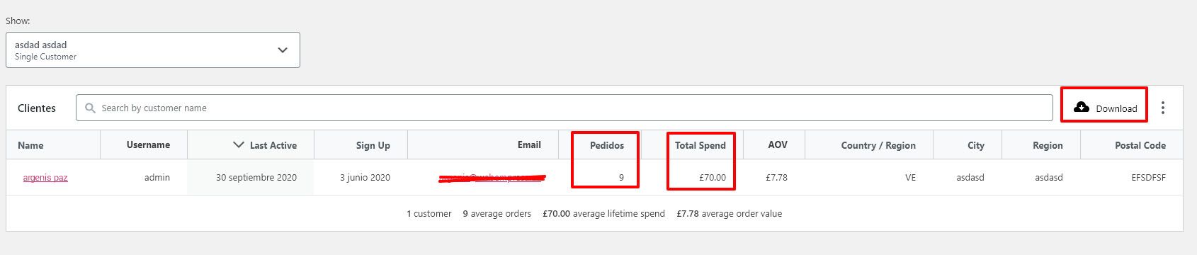Image resolution: width=1197 pixels, height=255 pixels.
Task: Sort table by Name column
Action: (30, 145)
